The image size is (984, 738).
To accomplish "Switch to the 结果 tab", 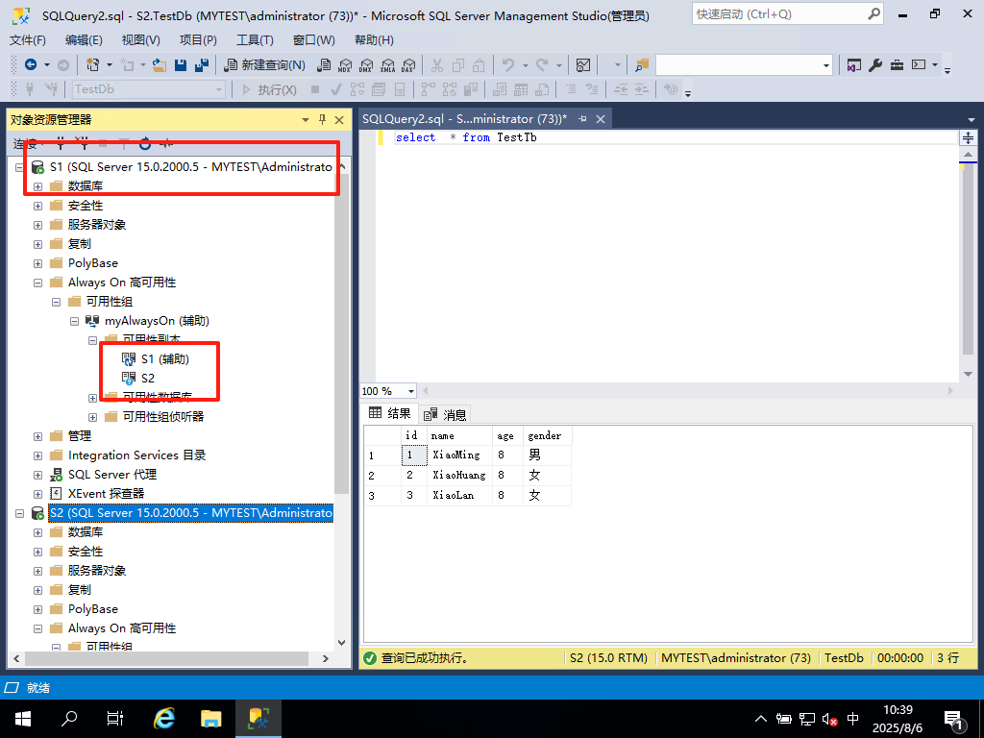I will [x=390, y=413].
